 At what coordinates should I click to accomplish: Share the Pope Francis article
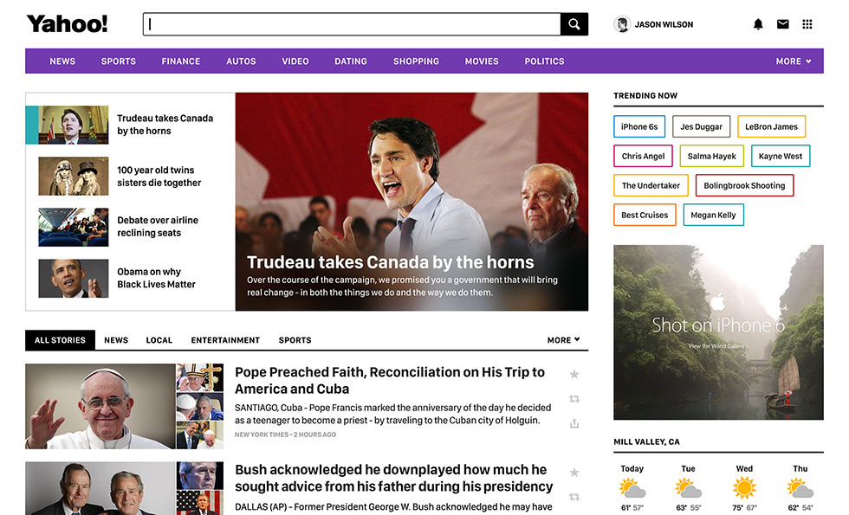[x=574, y=423]
